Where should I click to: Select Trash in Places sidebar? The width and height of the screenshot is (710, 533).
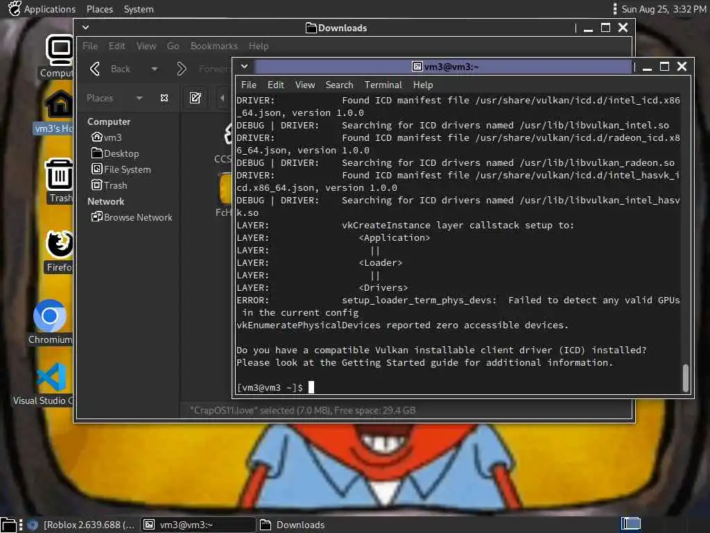109,185
